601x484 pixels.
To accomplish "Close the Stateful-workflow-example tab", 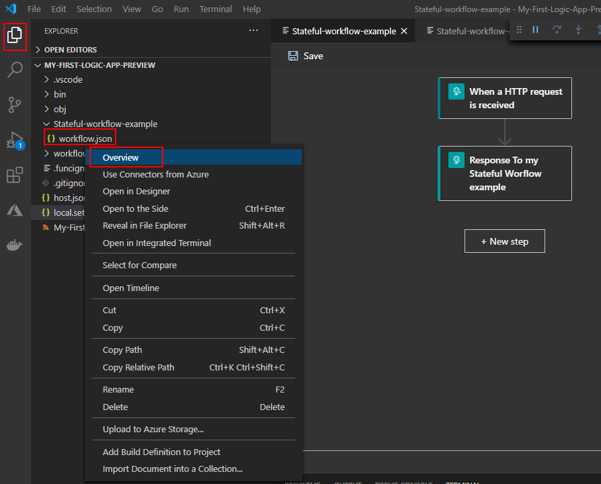I will pos(404,31).
